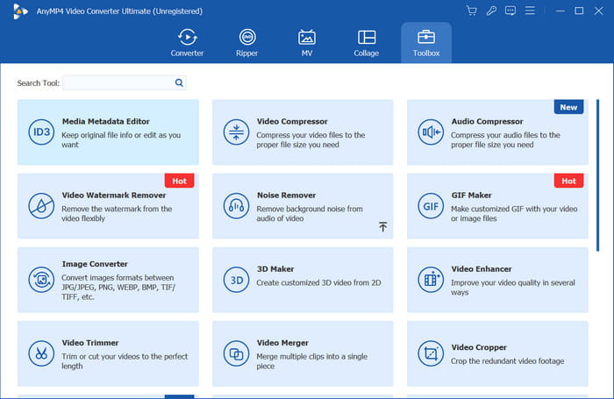The image size is (614, 399).
Task: Click the Video Compressor icon
Action: 236,132
